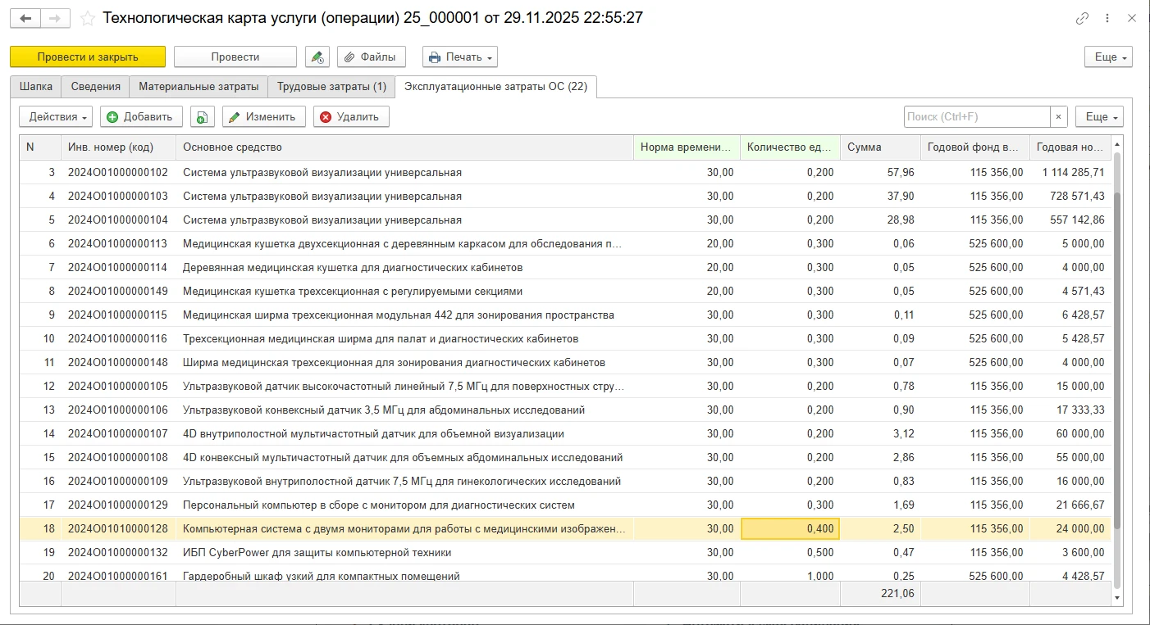Mark document as favorite with star icon
The image size is (1150, 625).
88,18
